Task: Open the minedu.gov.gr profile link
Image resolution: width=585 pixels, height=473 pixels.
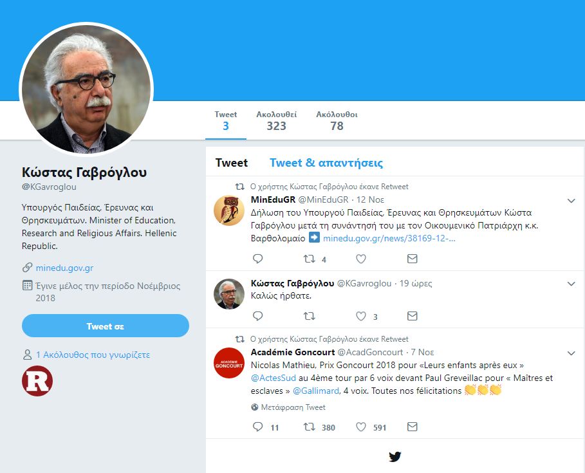Action: (x=64, y=268)
